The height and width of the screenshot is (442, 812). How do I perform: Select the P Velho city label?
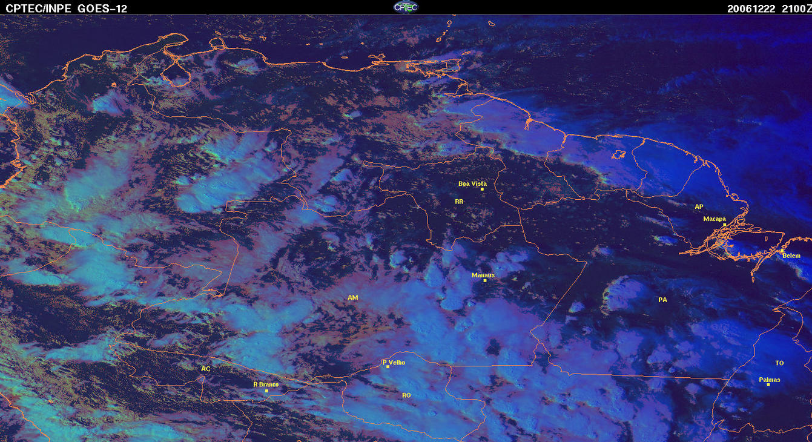pos(394,362)
